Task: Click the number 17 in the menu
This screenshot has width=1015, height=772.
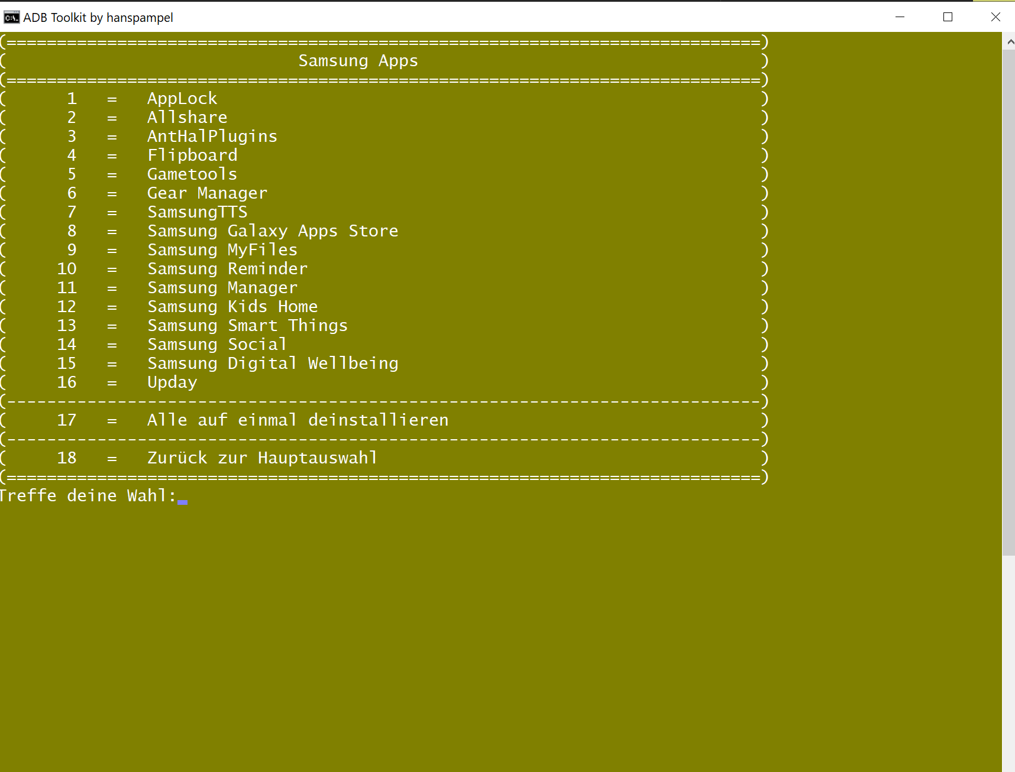Action: (x=67, y=420)
